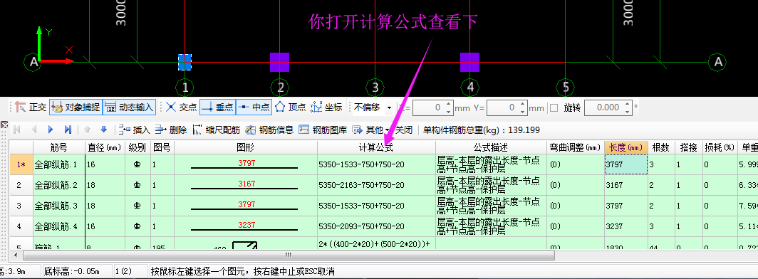Viewport: 758px width, 279px height.
Task: Toggle 中点 midpoint snap
Action: click(x=254, y=107)
